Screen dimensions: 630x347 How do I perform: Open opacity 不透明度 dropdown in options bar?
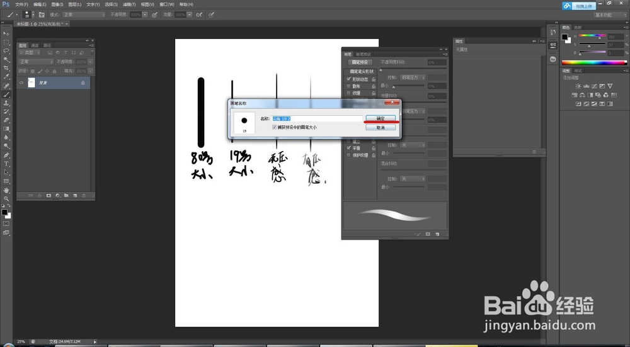click(145, 15)
